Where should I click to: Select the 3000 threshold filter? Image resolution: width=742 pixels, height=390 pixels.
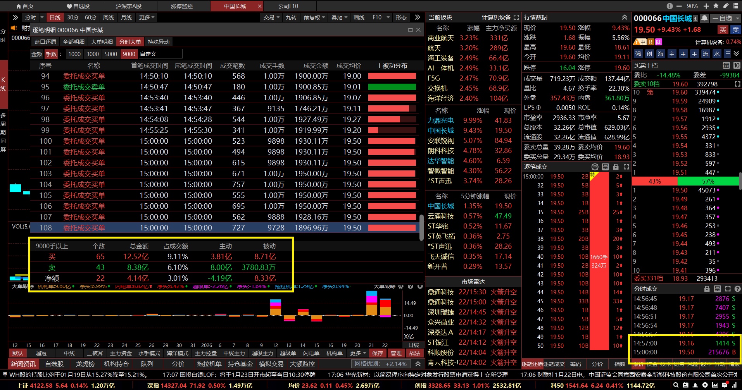point(93,54)
